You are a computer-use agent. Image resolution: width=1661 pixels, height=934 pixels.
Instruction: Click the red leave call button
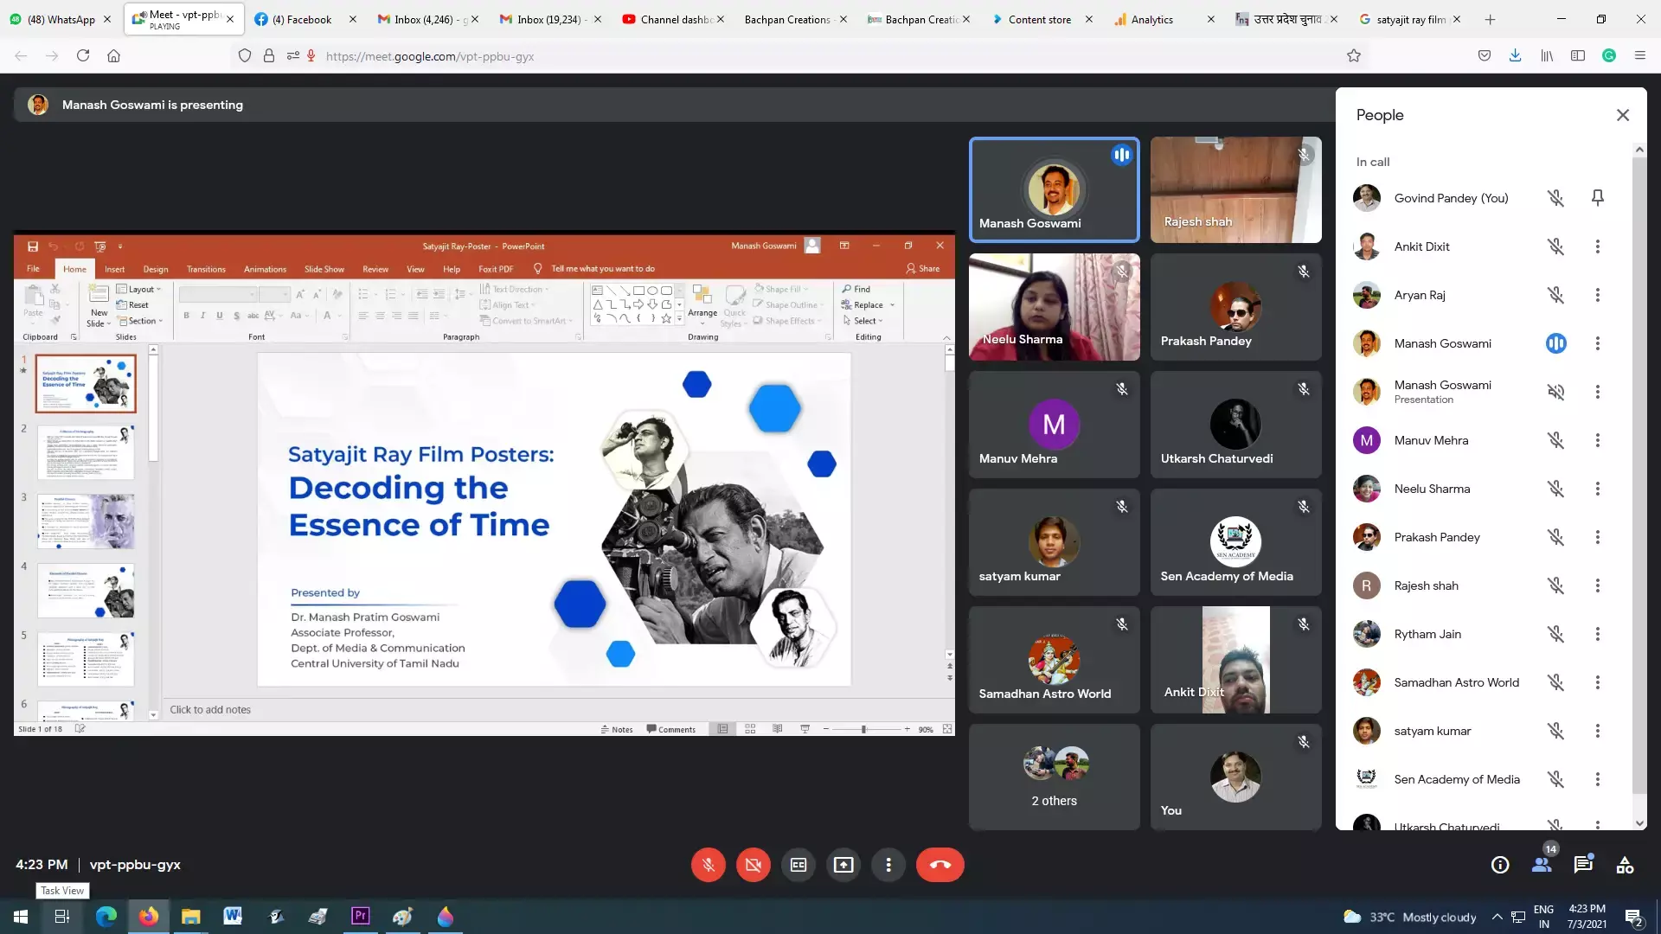pos(940,865)
